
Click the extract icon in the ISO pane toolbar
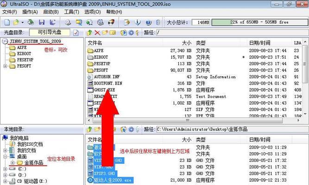pos(124,33)
